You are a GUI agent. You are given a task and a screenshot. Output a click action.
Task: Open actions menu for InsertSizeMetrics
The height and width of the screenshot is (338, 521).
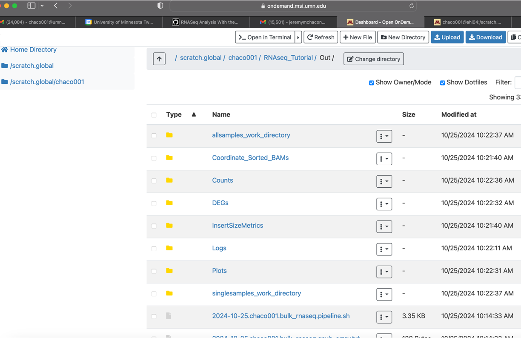tap(384, 226)
